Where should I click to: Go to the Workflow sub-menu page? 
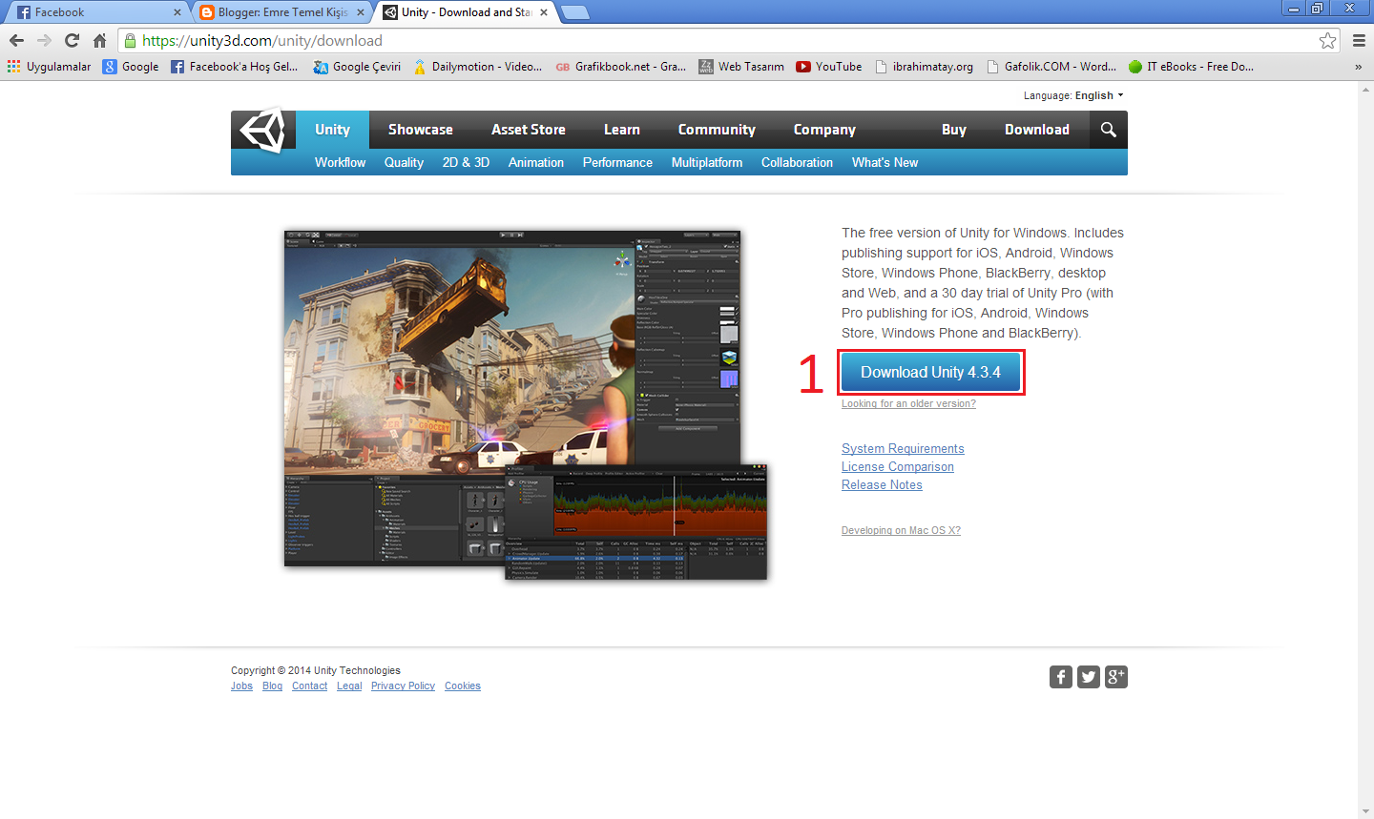(341, 162)
